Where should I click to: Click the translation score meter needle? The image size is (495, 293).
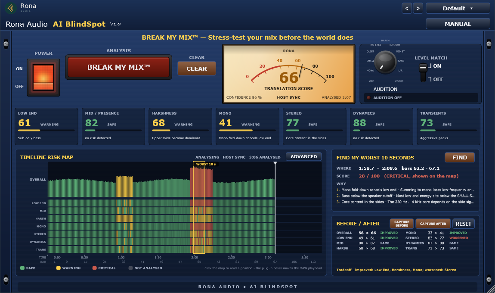pyautogui.click(x=301, y=71)
